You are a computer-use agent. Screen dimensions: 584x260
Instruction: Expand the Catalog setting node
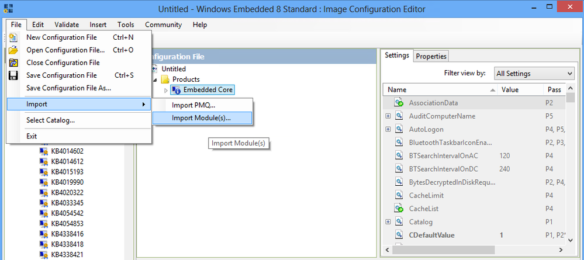388,222
